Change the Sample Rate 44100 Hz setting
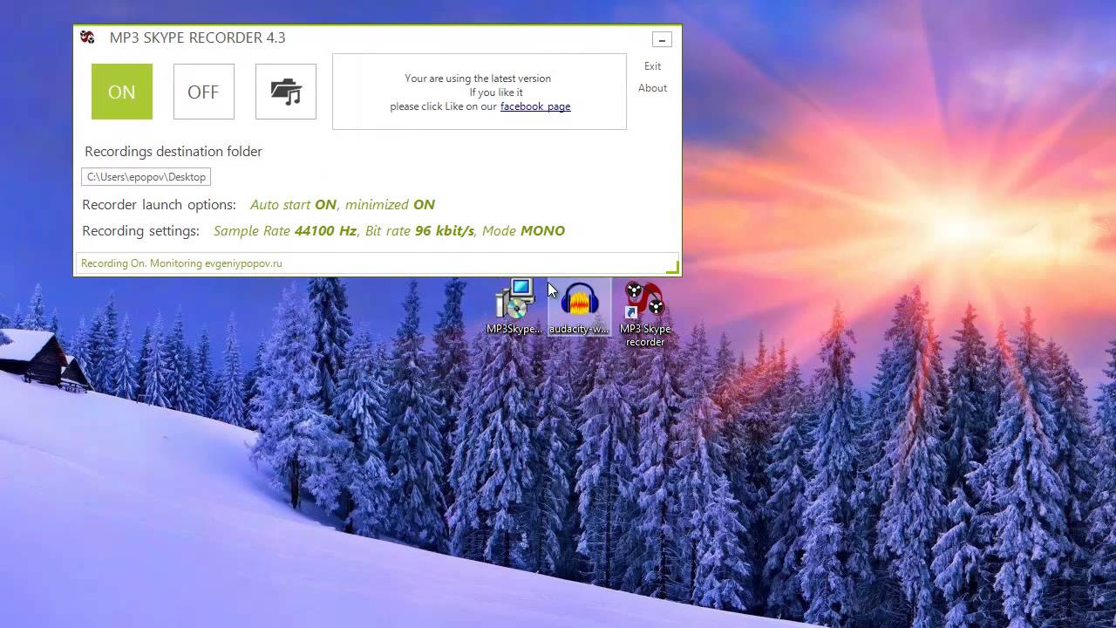Image resolution: width=1116 pixels, height=628 pixels. [x=285, y=231]
